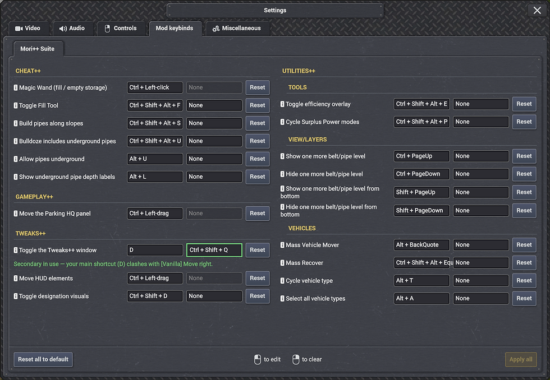Screen dimensions: 550x380
Task: Reset Toggle efficiency overlay keybind
Action: coord(524,104)
